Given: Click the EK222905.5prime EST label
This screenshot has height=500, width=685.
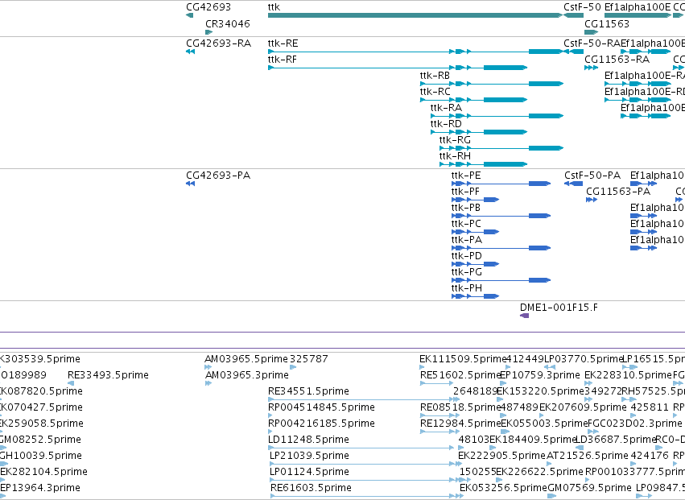Looking at the screenshot, I should pyautogui.click(x=501, y=456).
